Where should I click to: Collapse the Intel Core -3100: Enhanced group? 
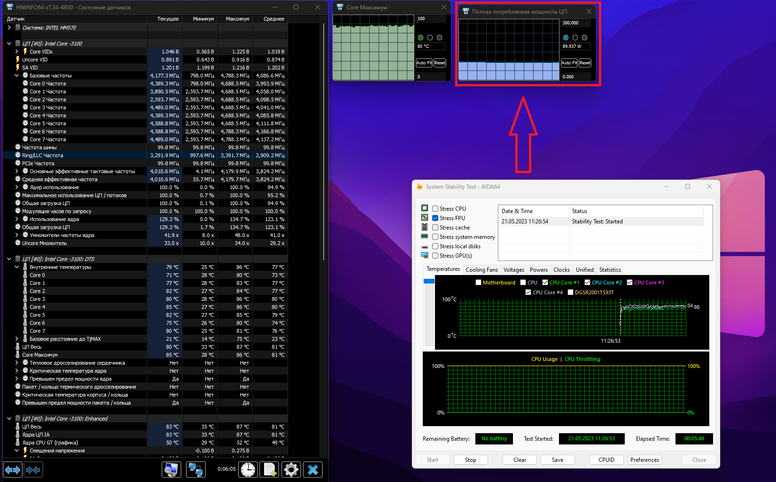coord(9,419)
